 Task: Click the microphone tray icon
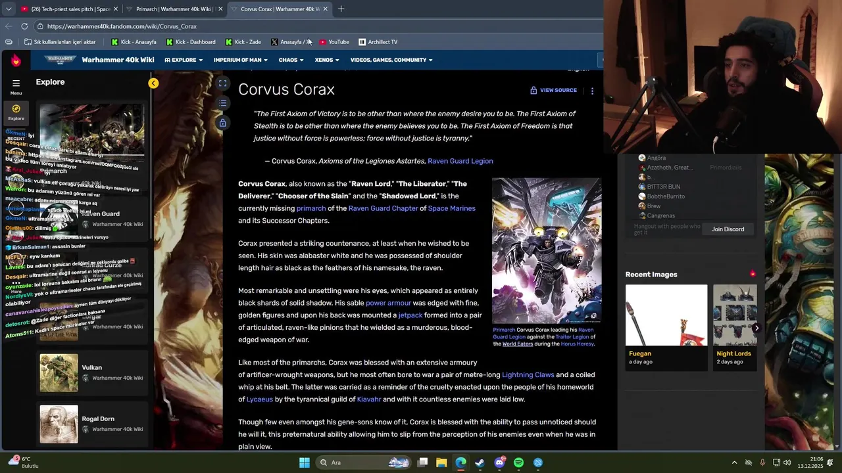pyautogui.click(x=762, y=462)
